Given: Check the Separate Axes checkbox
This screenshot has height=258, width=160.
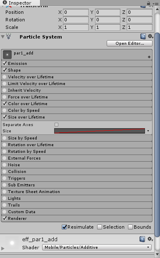Looking at the screenshot, I should click(57, 124).
